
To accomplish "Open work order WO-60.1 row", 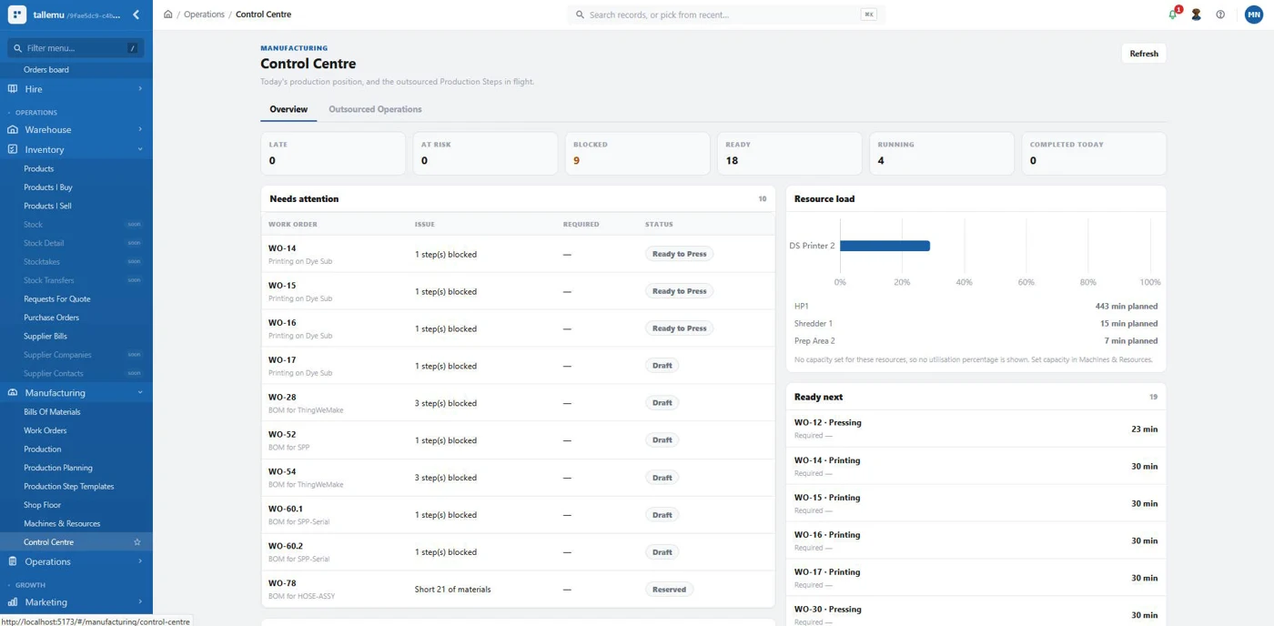I will click(x=518, y=515).
